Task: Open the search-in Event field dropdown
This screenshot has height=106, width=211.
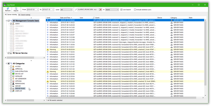Action: pos(118,10)
